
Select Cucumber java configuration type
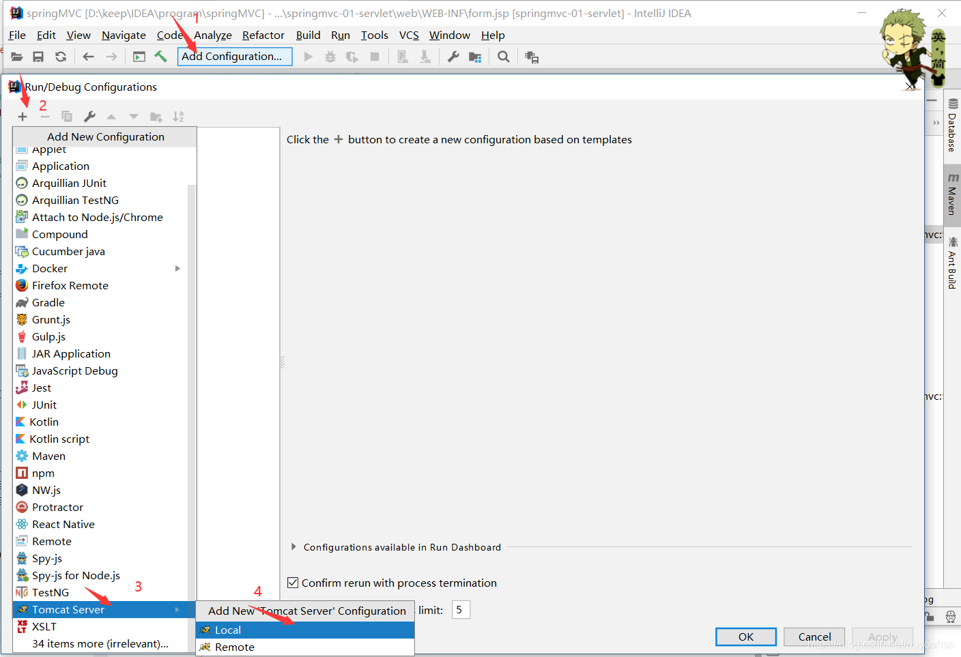[100, 251]
